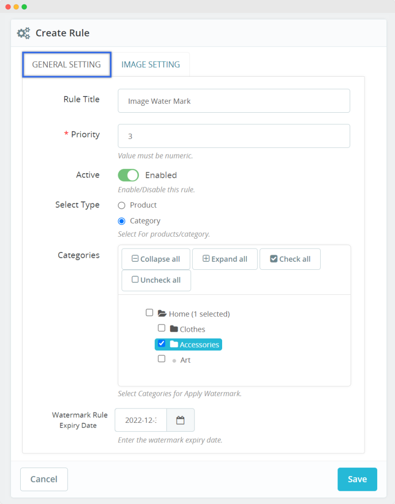Click the Home open-folder icon
Viewport: 395px width, 504px height.
pyautogui.click(x=162, y=314)
